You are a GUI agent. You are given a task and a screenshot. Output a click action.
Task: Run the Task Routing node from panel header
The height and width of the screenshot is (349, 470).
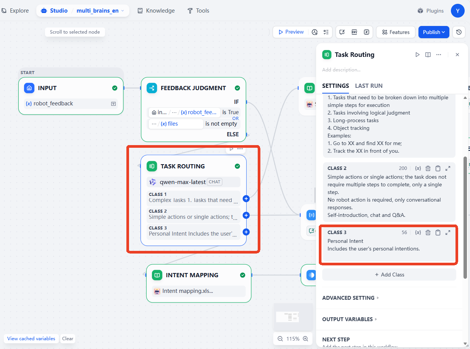click(x=417, y=55)
